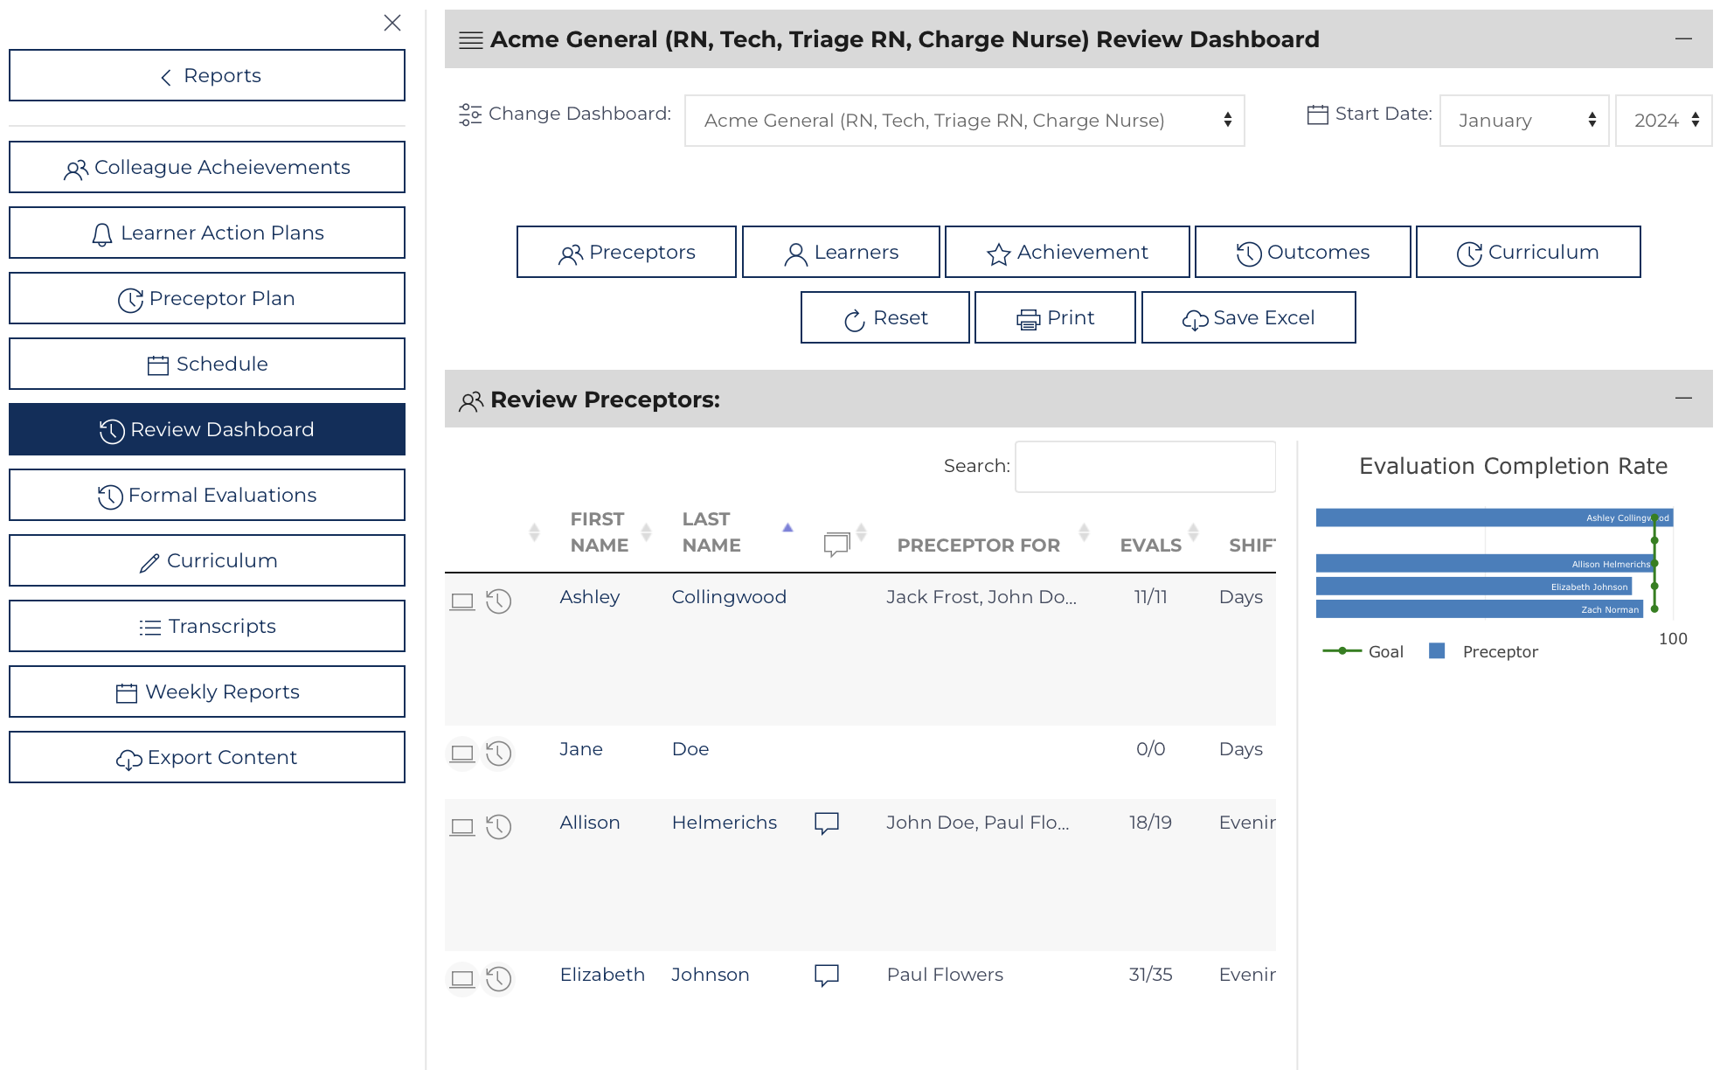
Task: Click the Save Excel button
Action: click(1248, 317)
